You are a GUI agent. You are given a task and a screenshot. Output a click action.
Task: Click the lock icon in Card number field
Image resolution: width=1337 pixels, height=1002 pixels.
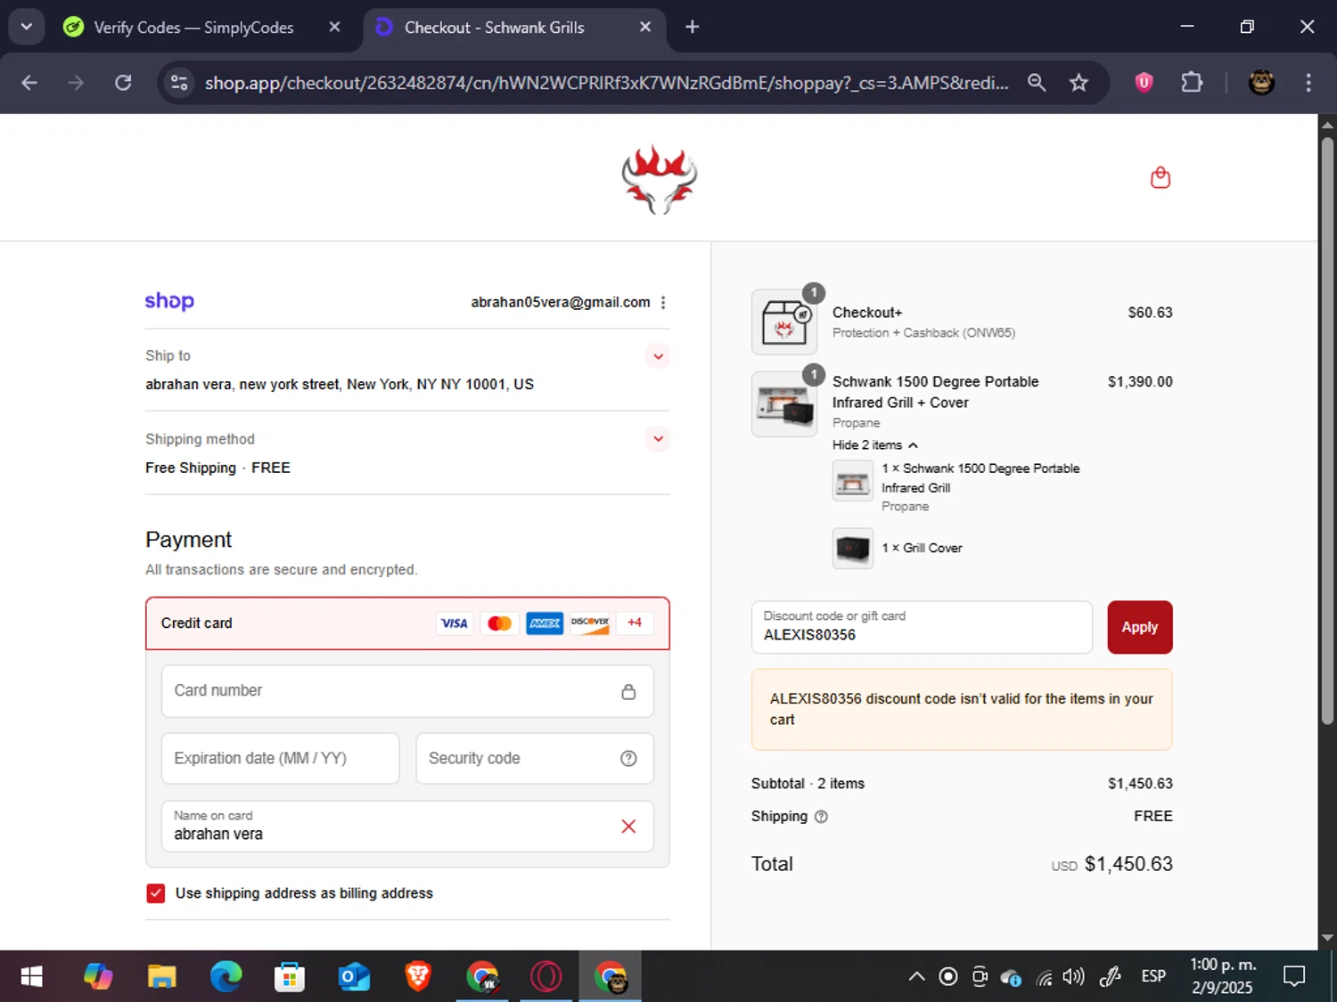[x=628, y=691]
